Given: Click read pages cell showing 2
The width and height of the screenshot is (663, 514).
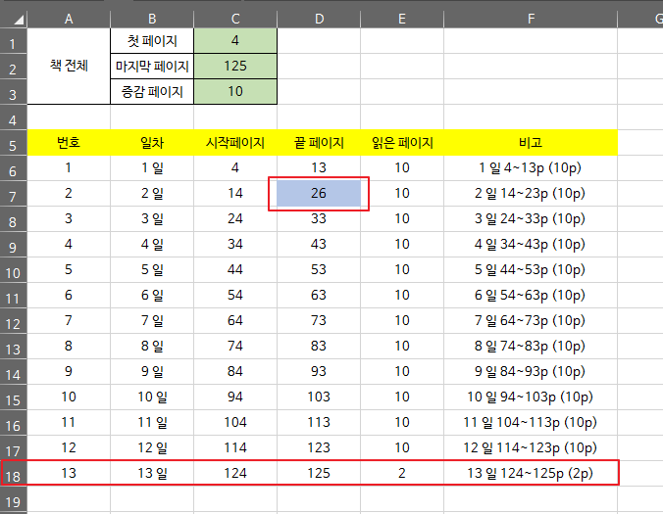Looking at the screenshot, I should 402,474.
